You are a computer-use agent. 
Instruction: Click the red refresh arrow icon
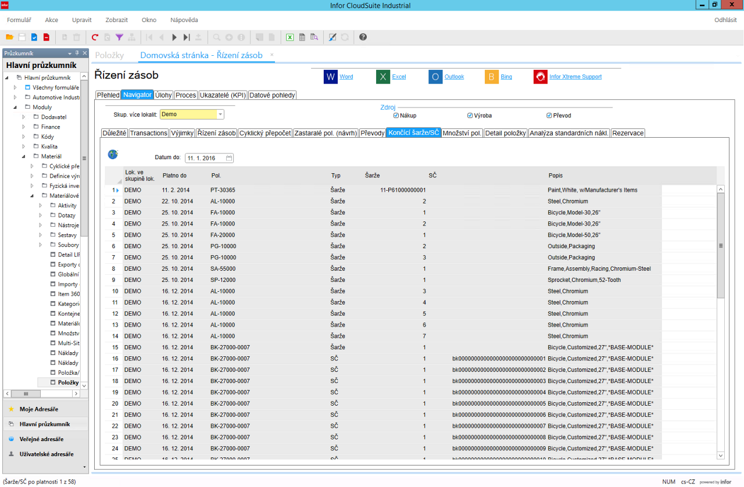(95, 37)
